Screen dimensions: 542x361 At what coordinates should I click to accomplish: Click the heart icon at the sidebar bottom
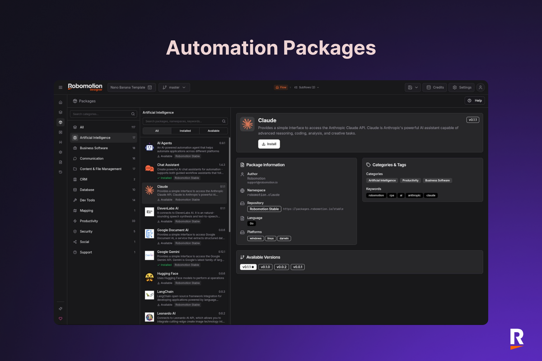60,319
